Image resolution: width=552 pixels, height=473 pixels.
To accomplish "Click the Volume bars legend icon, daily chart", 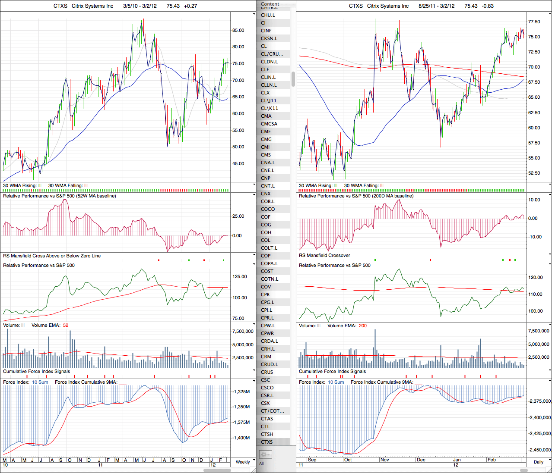I will [x=319, y=326].
